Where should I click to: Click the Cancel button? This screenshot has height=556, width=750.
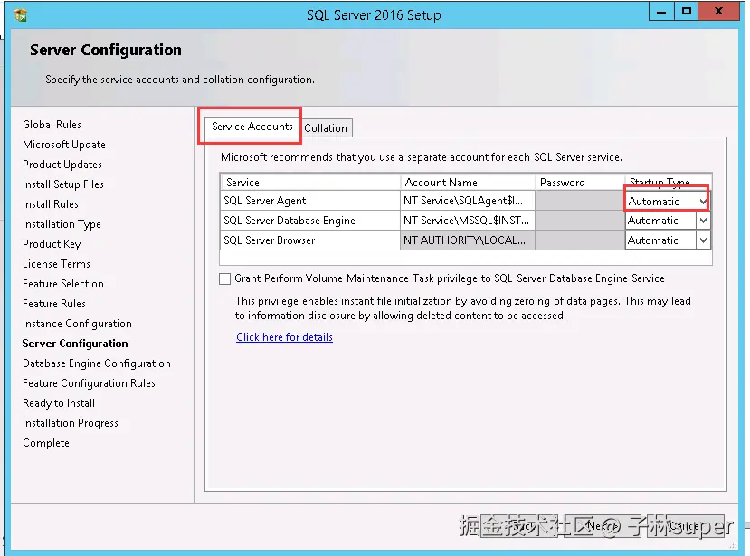687,526
